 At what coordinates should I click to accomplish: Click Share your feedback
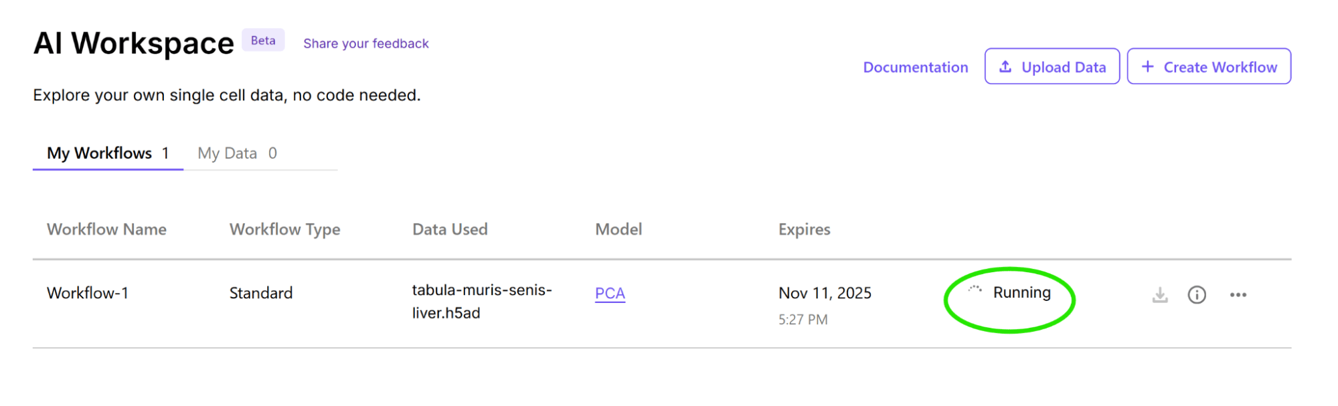tap(365, 43)
